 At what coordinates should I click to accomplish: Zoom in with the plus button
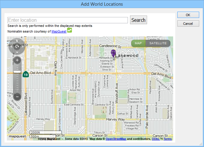[x=17, y=60]
